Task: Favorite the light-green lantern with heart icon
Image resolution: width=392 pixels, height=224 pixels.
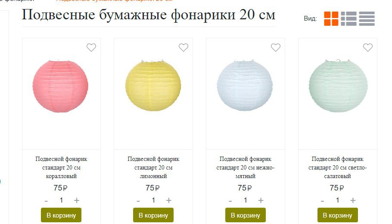Action: coord(368,47)
